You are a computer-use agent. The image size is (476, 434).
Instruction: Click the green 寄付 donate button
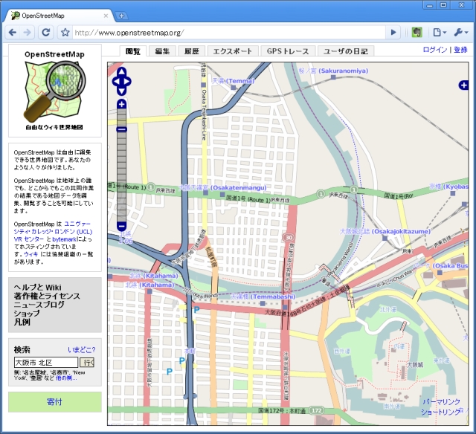coord(55,402)
